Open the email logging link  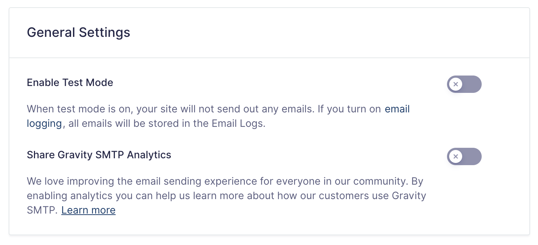[397, 109]
